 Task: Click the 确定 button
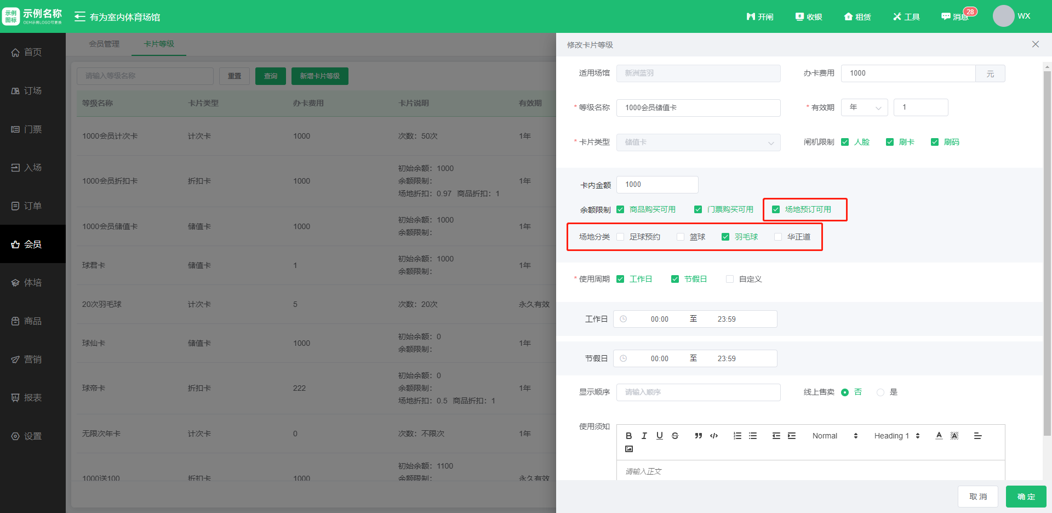pos(1026,497)
